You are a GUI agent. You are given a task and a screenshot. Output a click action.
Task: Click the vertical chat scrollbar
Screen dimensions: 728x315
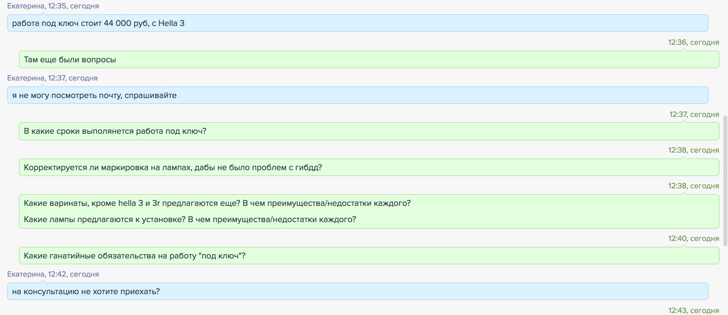coord(725,180)
